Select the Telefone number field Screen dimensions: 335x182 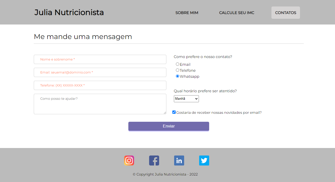pos(100,85)
